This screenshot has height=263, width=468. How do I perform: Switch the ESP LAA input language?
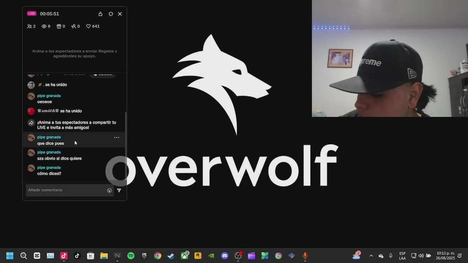[x=402, y=256]
